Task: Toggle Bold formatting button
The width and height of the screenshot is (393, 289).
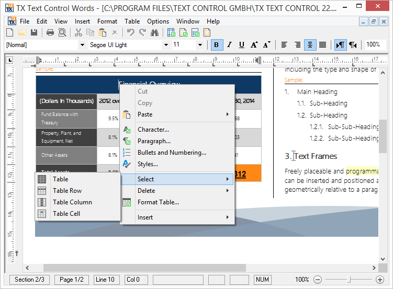Action: (x=216, y=45)
